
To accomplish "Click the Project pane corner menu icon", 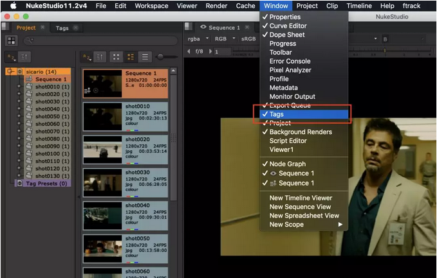I will click(x=5, y=27).
